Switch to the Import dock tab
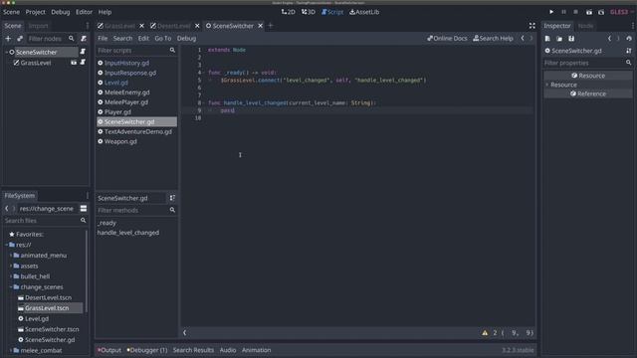Viewport: 637px width, 358px height. pos(38,26)
